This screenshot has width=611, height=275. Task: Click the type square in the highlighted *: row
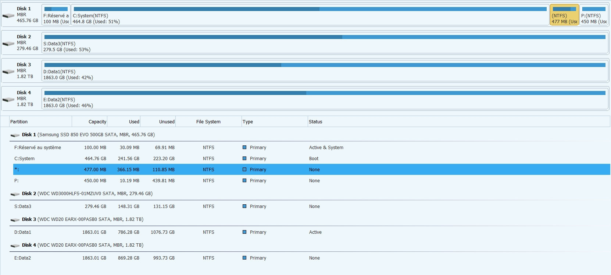[244, 169]
